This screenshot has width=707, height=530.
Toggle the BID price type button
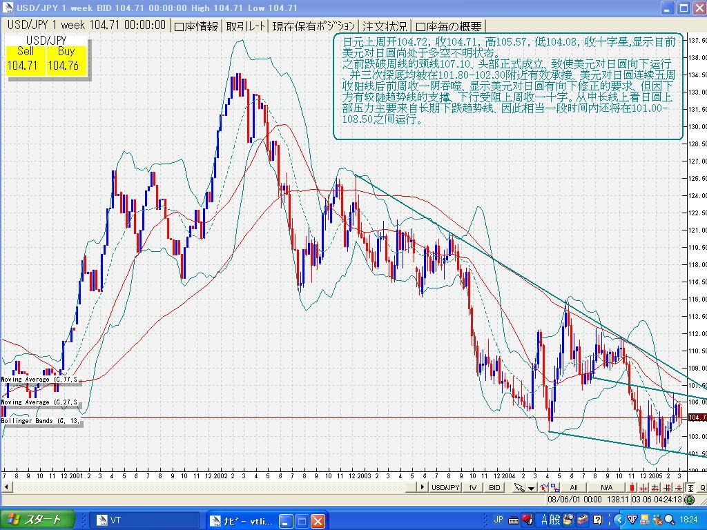pos(494,487)
